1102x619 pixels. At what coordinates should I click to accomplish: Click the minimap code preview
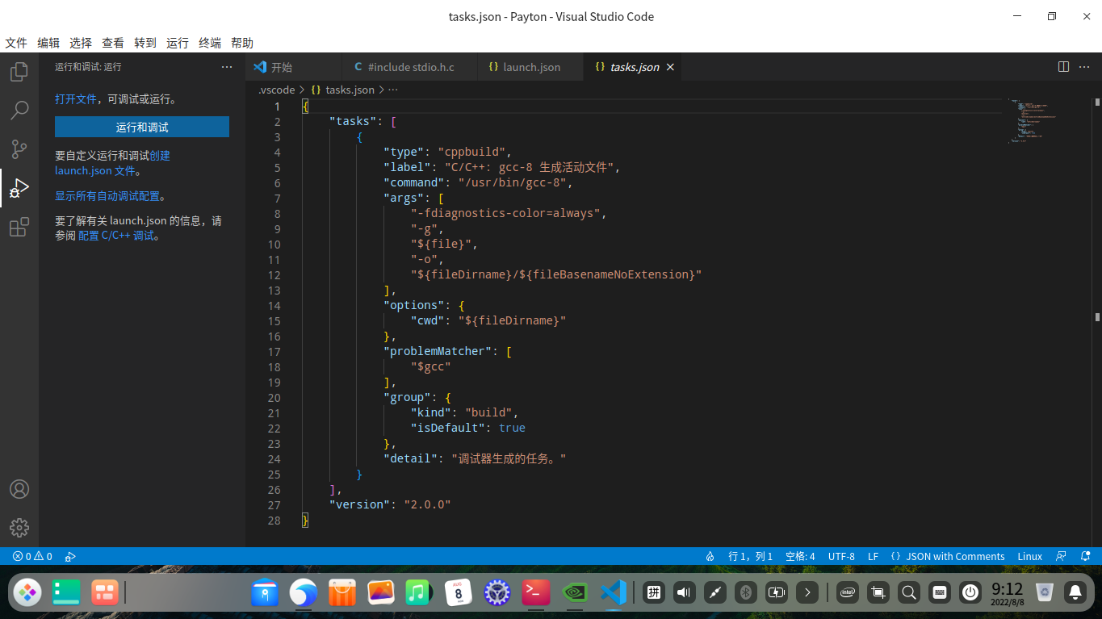pyautogui.click(x=1035, y=121)
